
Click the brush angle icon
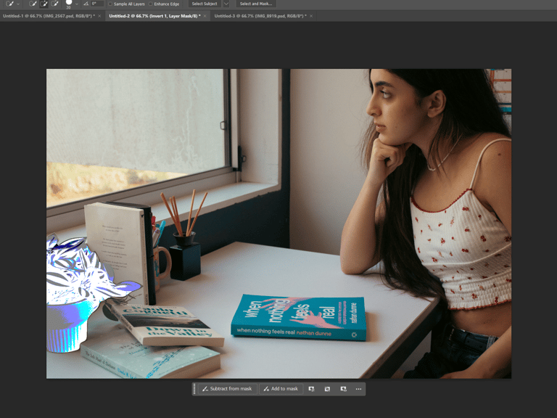pos(86,4)
